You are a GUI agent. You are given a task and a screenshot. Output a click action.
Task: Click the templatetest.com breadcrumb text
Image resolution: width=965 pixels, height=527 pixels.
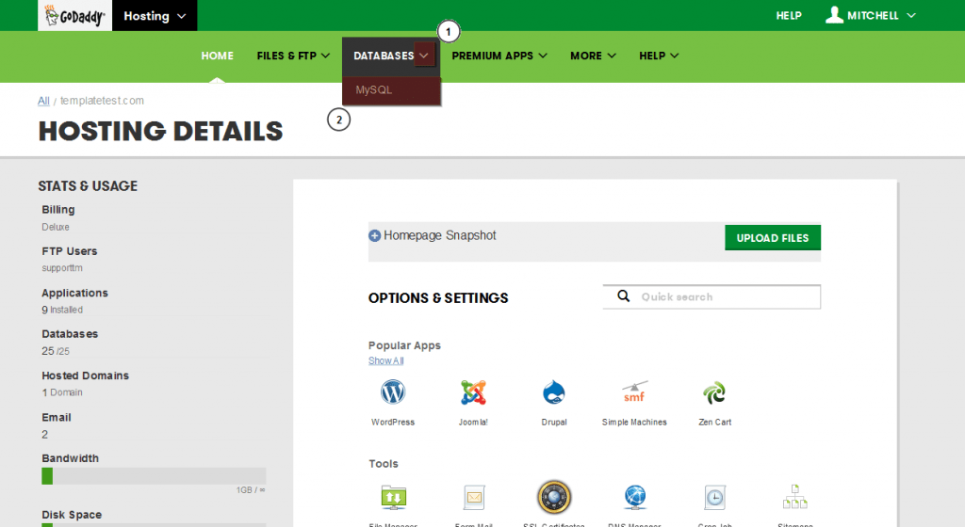pos(102,101)
